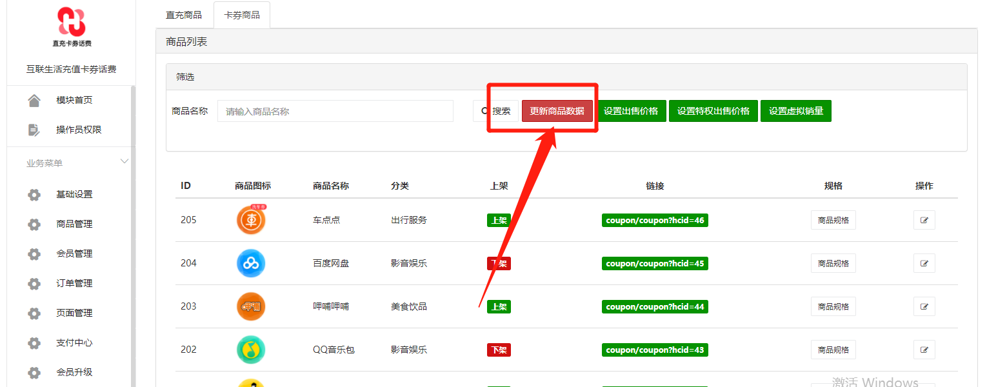Click the 美食饮品 category cell

click(409, 306)
